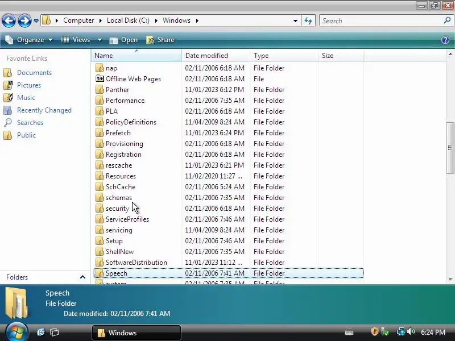The image size is (455, 341).
Task: Click Switch between windows Quick Launch icon
Action: tap(54, 332)
